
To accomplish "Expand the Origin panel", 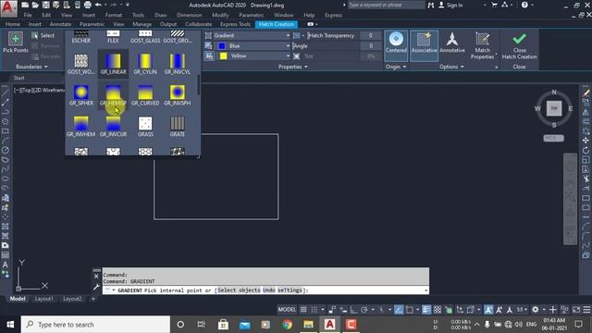I will (x=396, y=67).
